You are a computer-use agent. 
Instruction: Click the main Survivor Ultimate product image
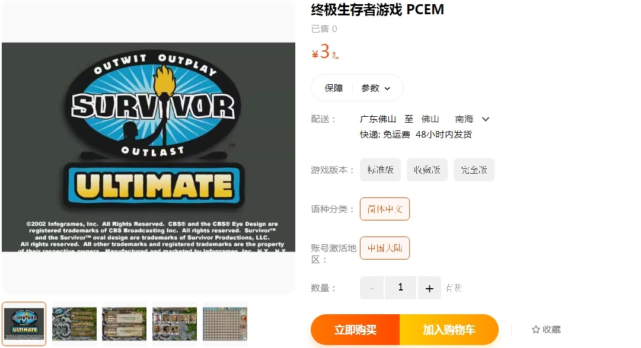point(148,147)
